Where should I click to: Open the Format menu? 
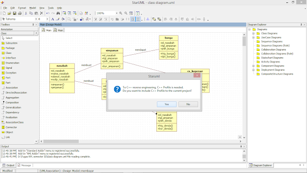coord(22,8)
